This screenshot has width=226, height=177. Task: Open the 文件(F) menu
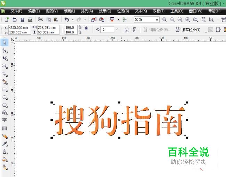[x=16, y=11]
